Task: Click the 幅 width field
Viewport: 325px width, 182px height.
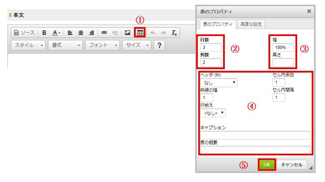Action: coord(283,47)
